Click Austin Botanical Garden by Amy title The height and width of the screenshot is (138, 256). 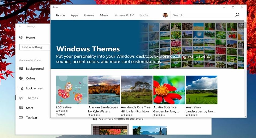coord(166,109)
